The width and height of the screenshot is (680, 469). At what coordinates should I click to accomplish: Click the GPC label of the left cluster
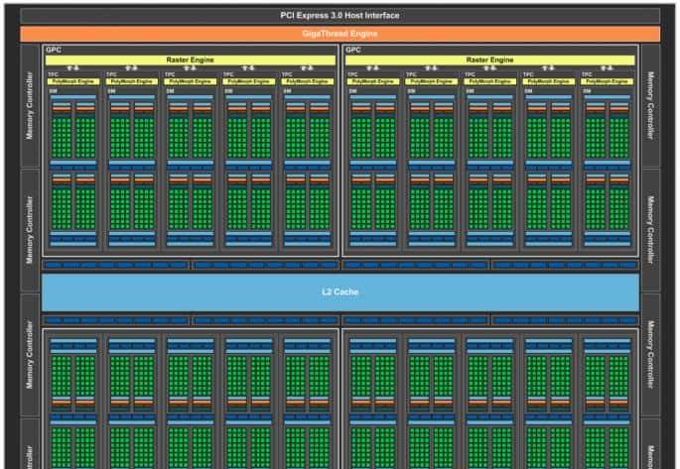tap(53, 50)
